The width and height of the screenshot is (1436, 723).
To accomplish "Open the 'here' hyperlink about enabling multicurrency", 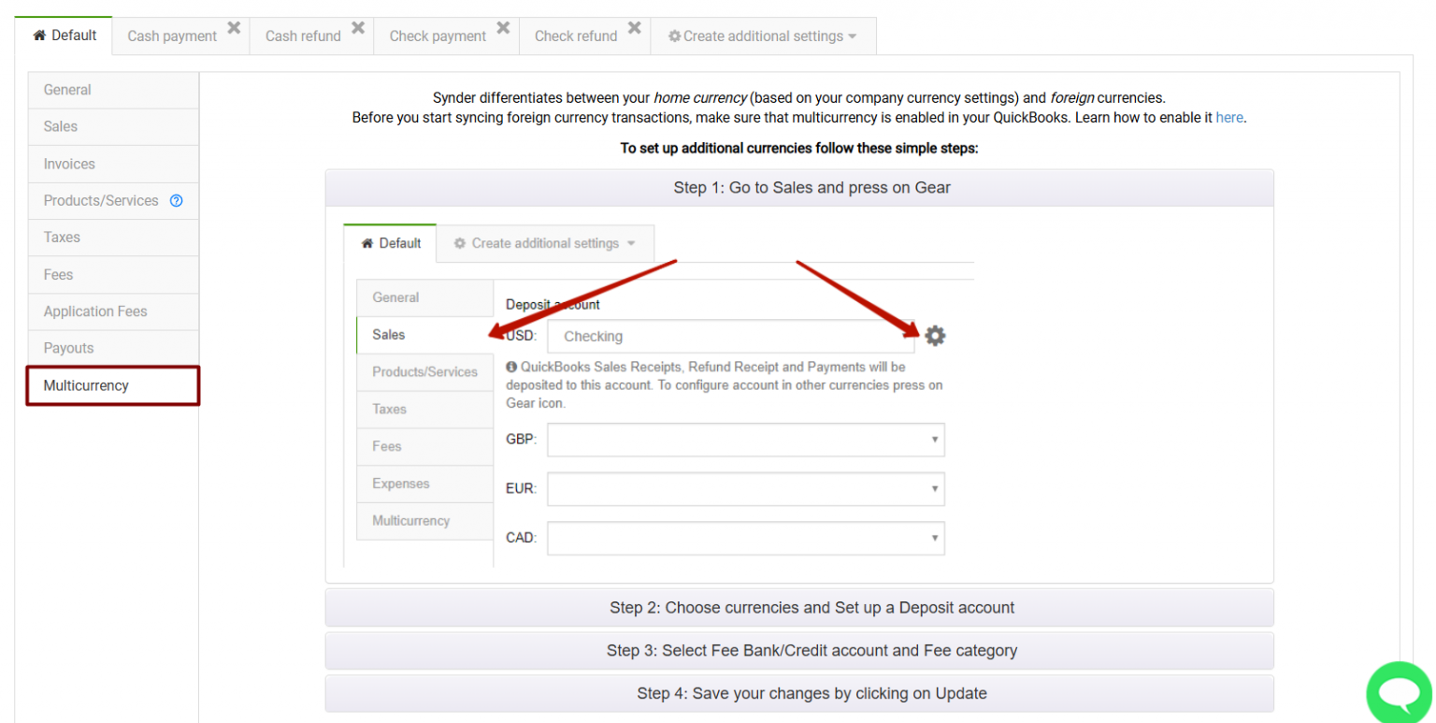I will coord(1229,117).
